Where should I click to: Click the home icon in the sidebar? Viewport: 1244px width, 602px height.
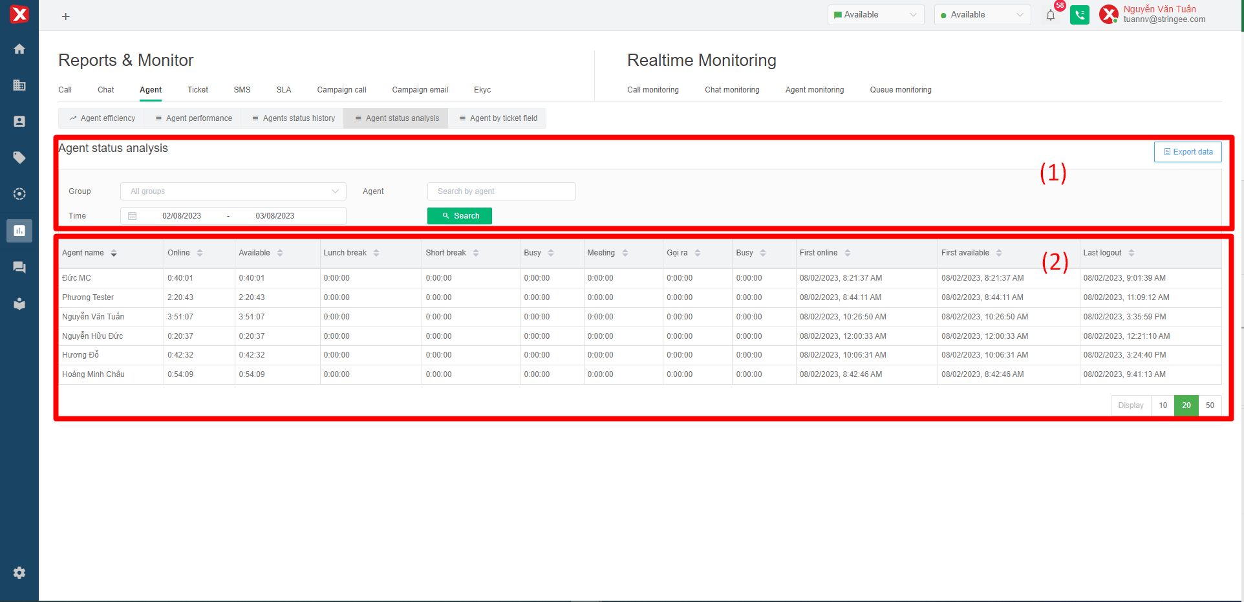coord(19,49)
